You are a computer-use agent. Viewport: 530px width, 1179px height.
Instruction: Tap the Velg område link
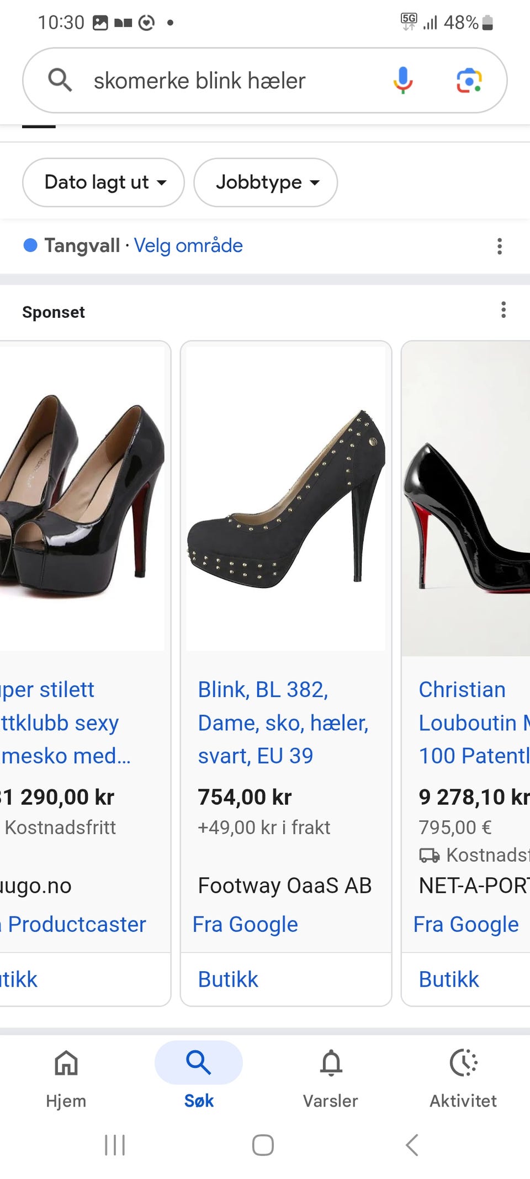tap(188, 245)
